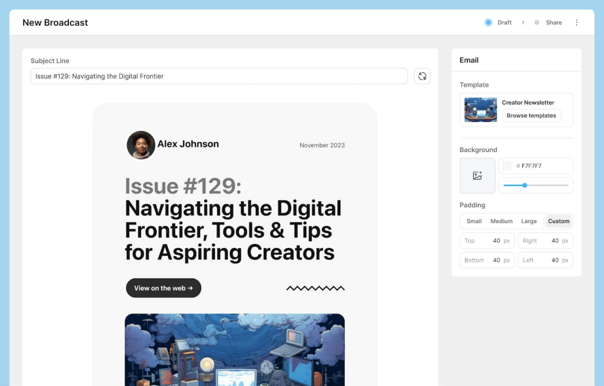This screenshot has width=604, height=386.
Task: Click the Navigating the Digital Frontier headline
Action: pyautogui.click(x=233, y=230)
